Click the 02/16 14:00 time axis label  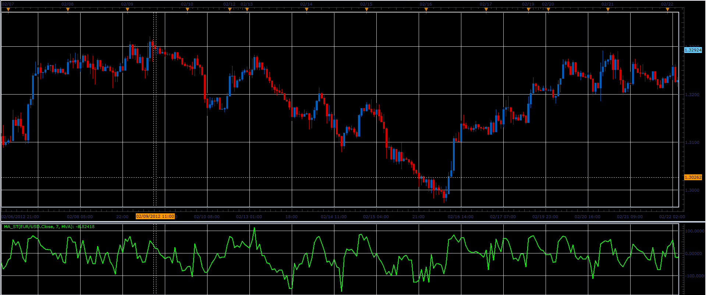click(x=461, y=217)
